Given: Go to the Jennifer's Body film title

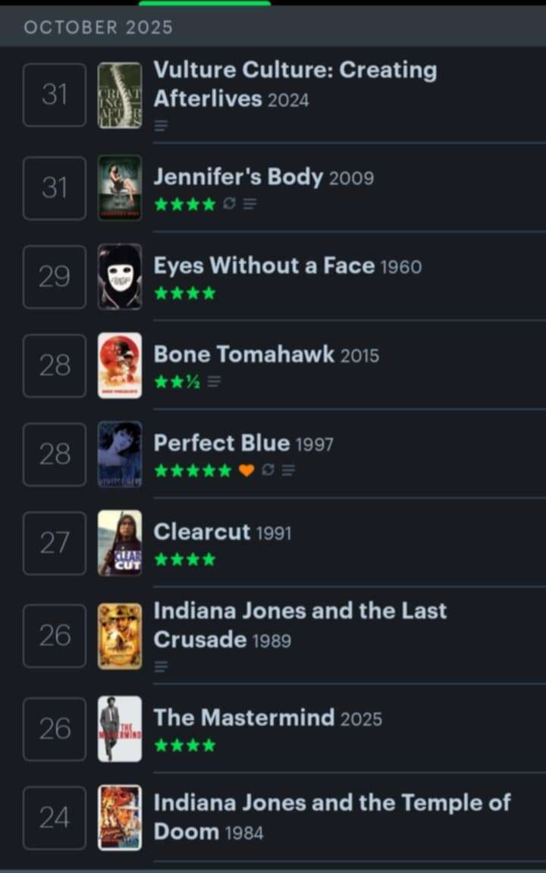Looking at the screenshot, I should [x=238, y=177].
